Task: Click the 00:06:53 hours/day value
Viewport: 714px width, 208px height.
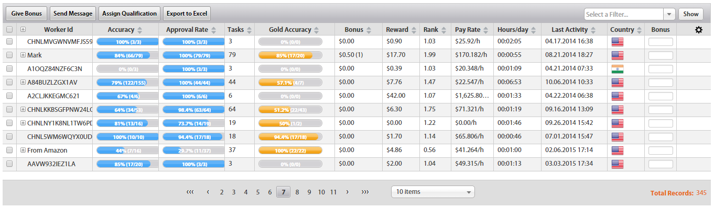Action: coord(509,82)
